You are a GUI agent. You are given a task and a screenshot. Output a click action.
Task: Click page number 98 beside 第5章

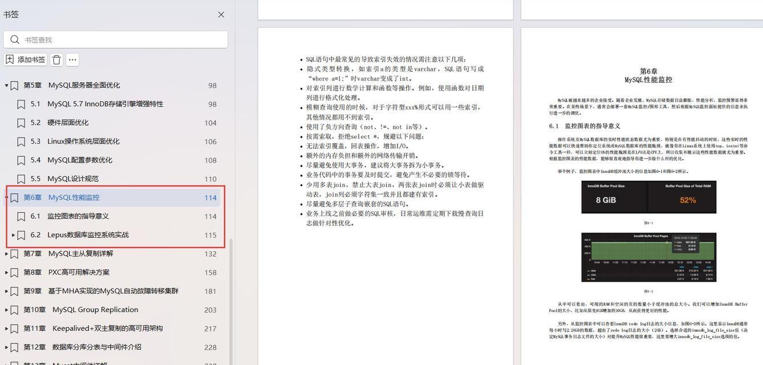pyautogui.click(x=212, y=86)
